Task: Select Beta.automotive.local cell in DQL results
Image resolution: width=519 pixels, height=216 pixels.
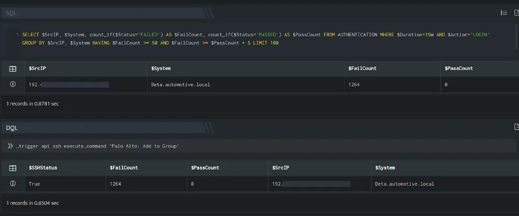Action: 404,184
